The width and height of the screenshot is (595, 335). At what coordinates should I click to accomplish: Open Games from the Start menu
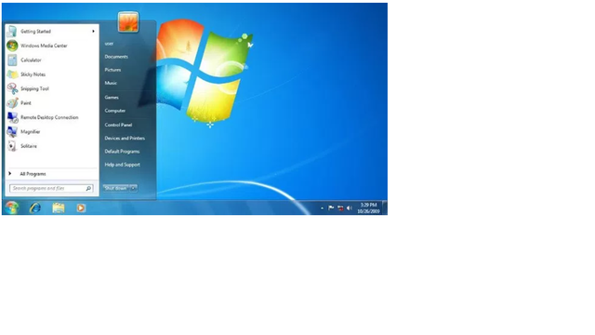point(112,97)
